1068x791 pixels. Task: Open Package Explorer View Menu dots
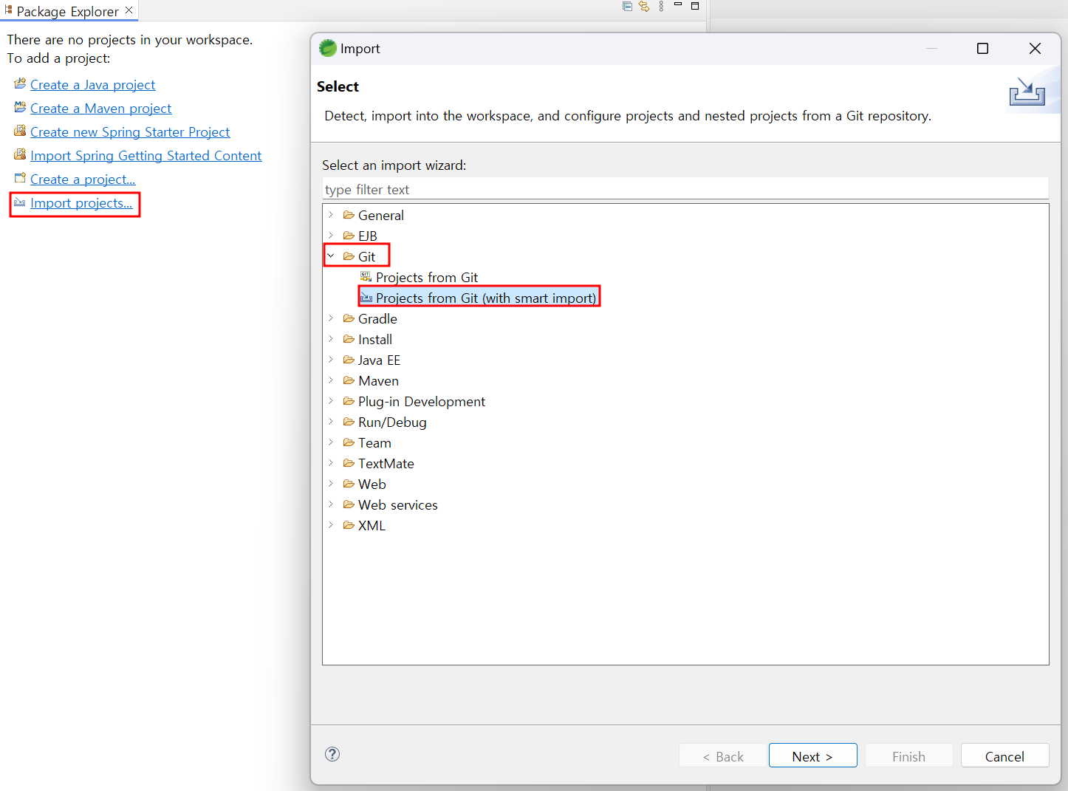point(661,7)
